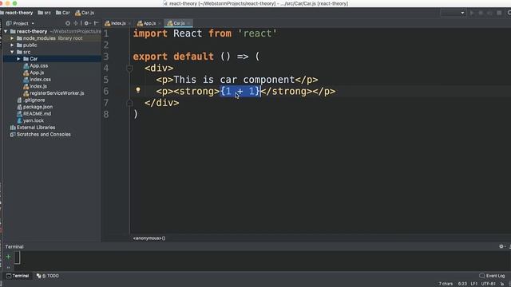Select the Car folder row
The width and height of the screenshot is (511, 287).
click(52, 59)
